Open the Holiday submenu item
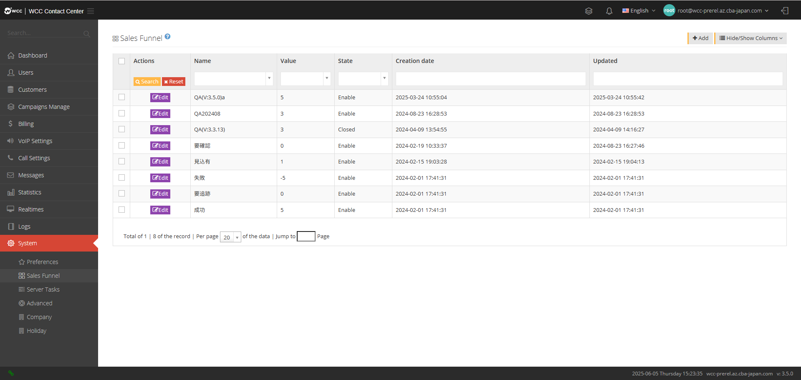Screen dimensions: 801x380 pos(49,331)
